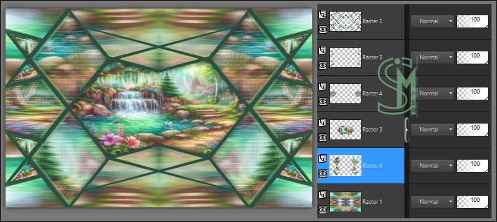Screen dimensions: 497x222
Task: Click the Raster 3 layer thumbnail
Action: click(x=345, y=130)
